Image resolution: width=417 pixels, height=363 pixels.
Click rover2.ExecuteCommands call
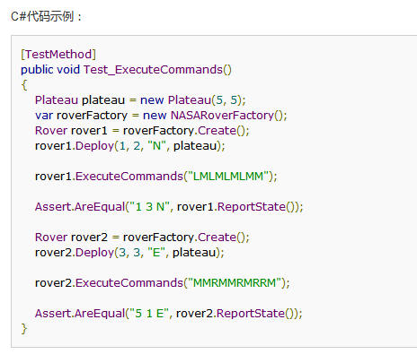(163, 283)
